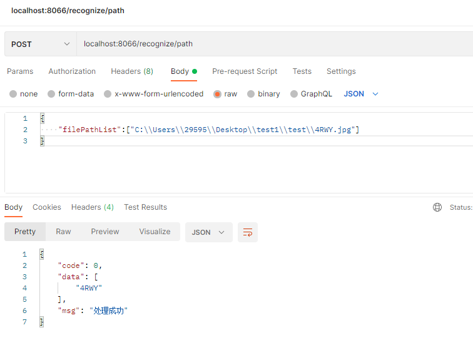Open the request Tests tab
Image resolution: width=473 pixels, height=355 pixels.
pos(302,71)
